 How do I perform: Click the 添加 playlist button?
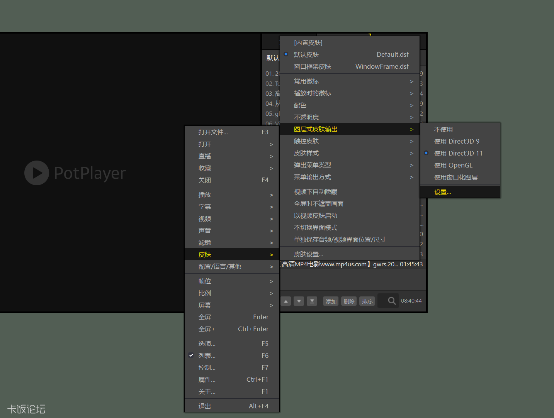331,301
